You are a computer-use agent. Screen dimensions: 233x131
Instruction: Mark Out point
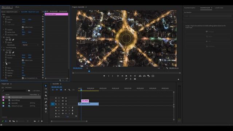[112, 76]
